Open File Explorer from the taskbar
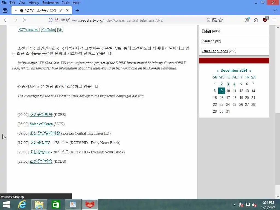The image size is (280, 210). (x=39, y=205)
